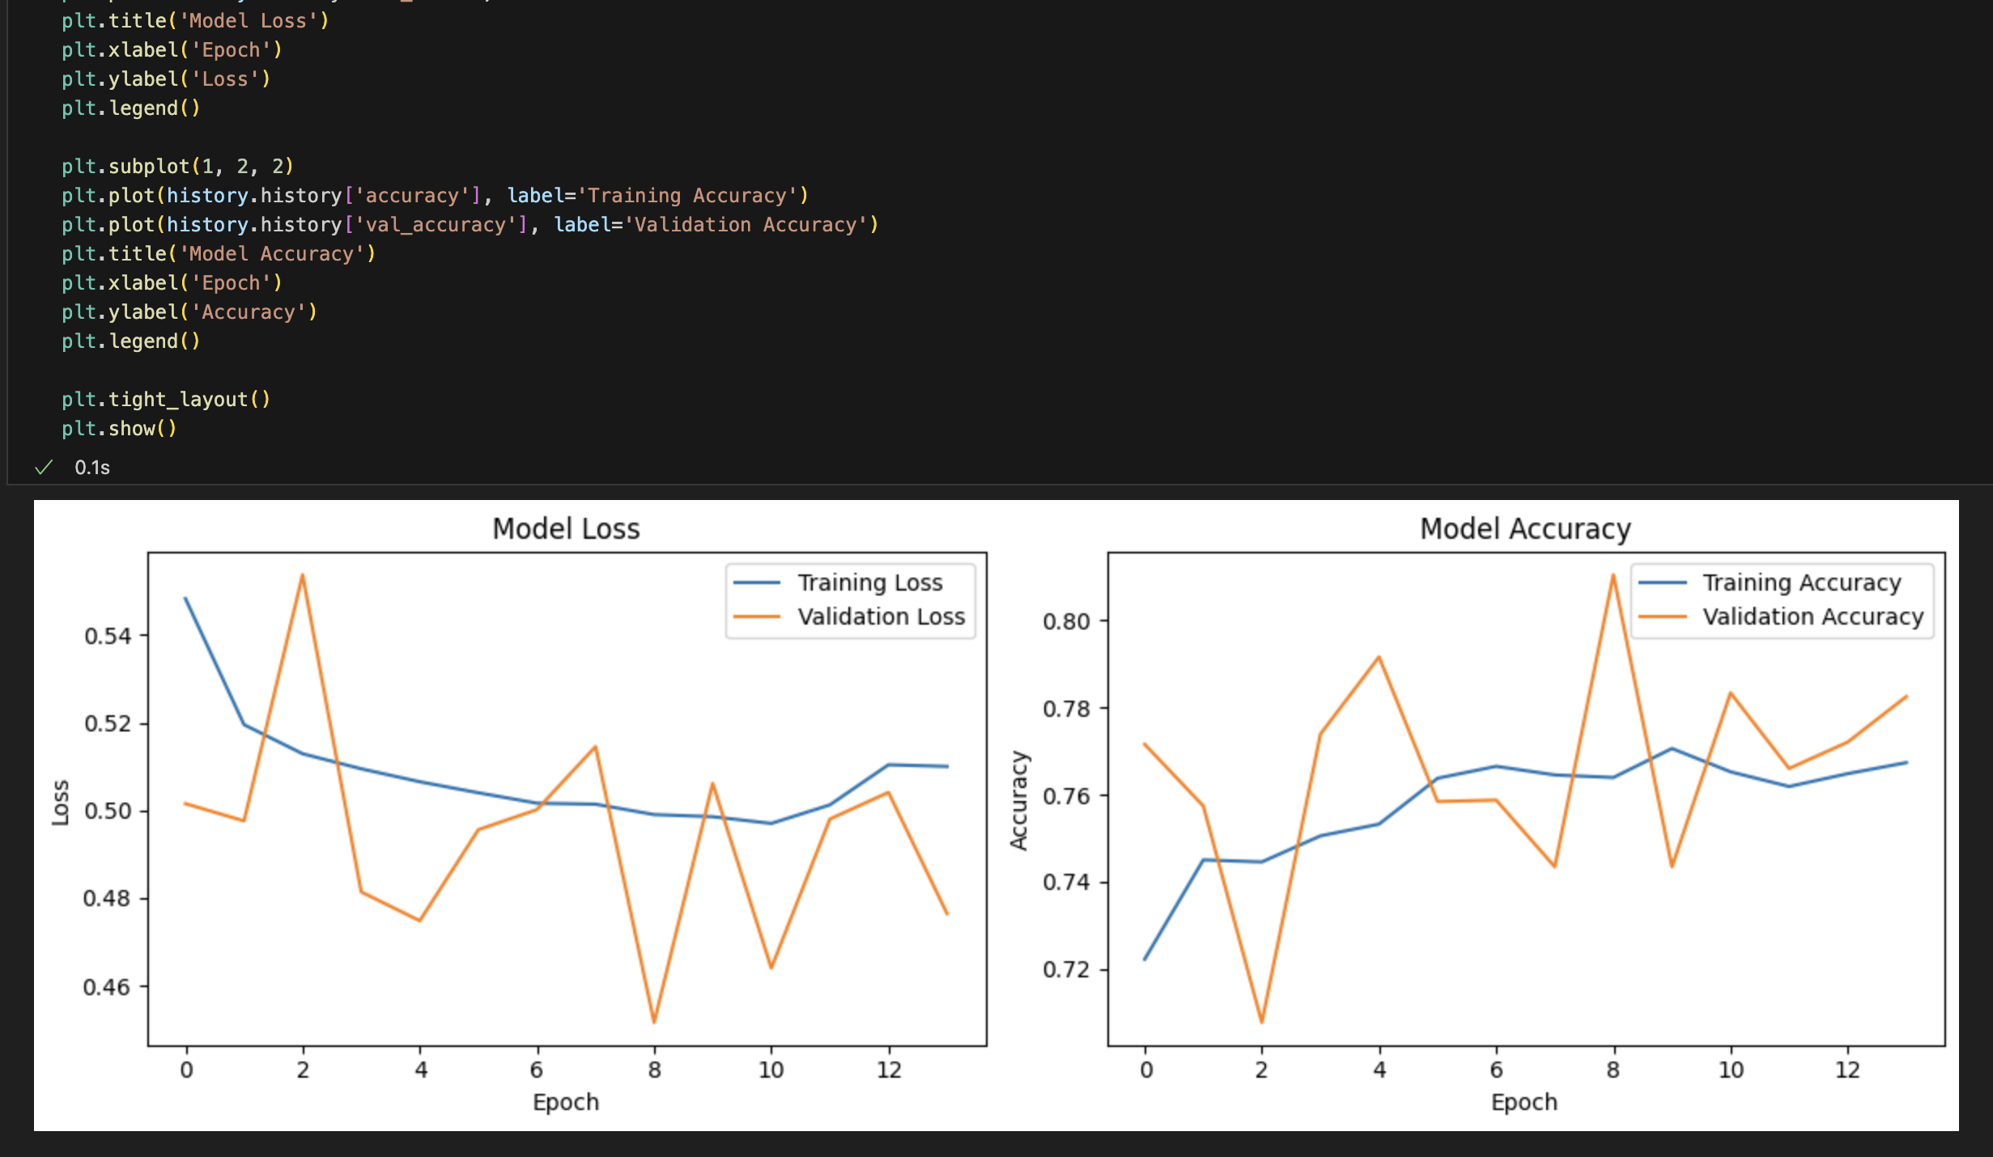This screenshot has height=1157, width=1993.
Task: Place cursor on plt.show() line
Action: (x=119, y=428)
